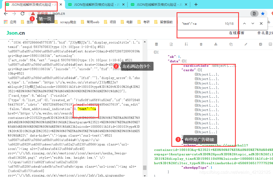Image resolution: width=273 pixels, height=177 pixels.
Task: Jump to previous find match with up chevron
Action: 244,23
